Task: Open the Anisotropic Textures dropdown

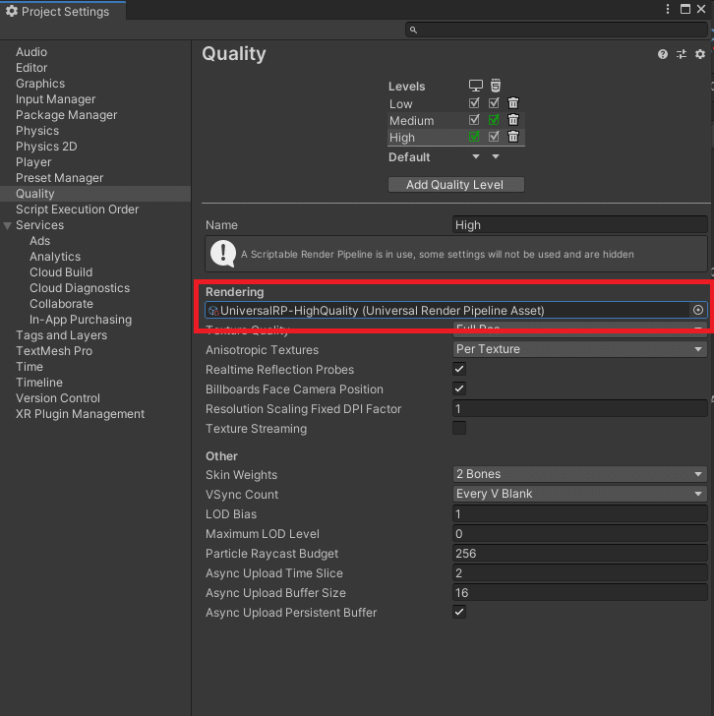Action: pyautogui.click(x=580, y=349)
